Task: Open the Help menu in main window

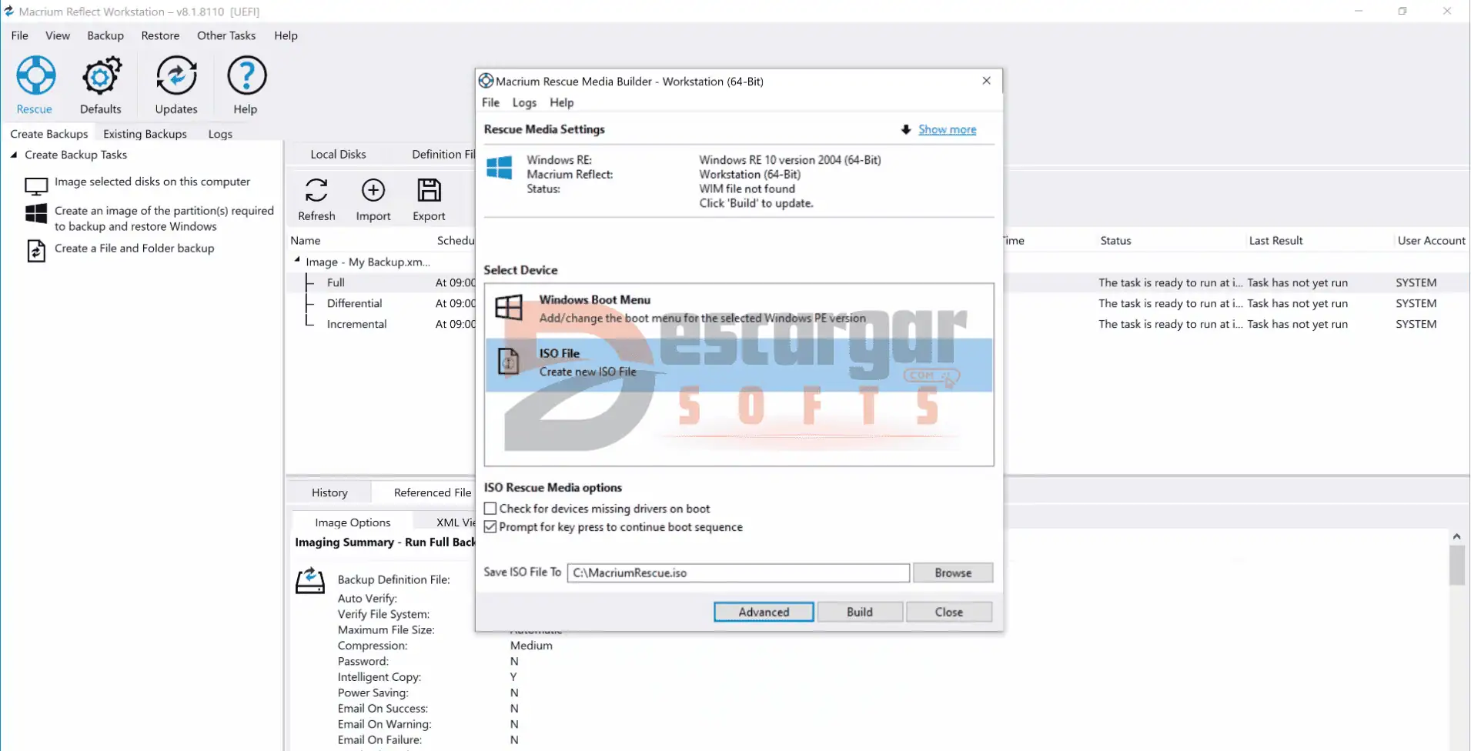Action: tap(286, 35)
